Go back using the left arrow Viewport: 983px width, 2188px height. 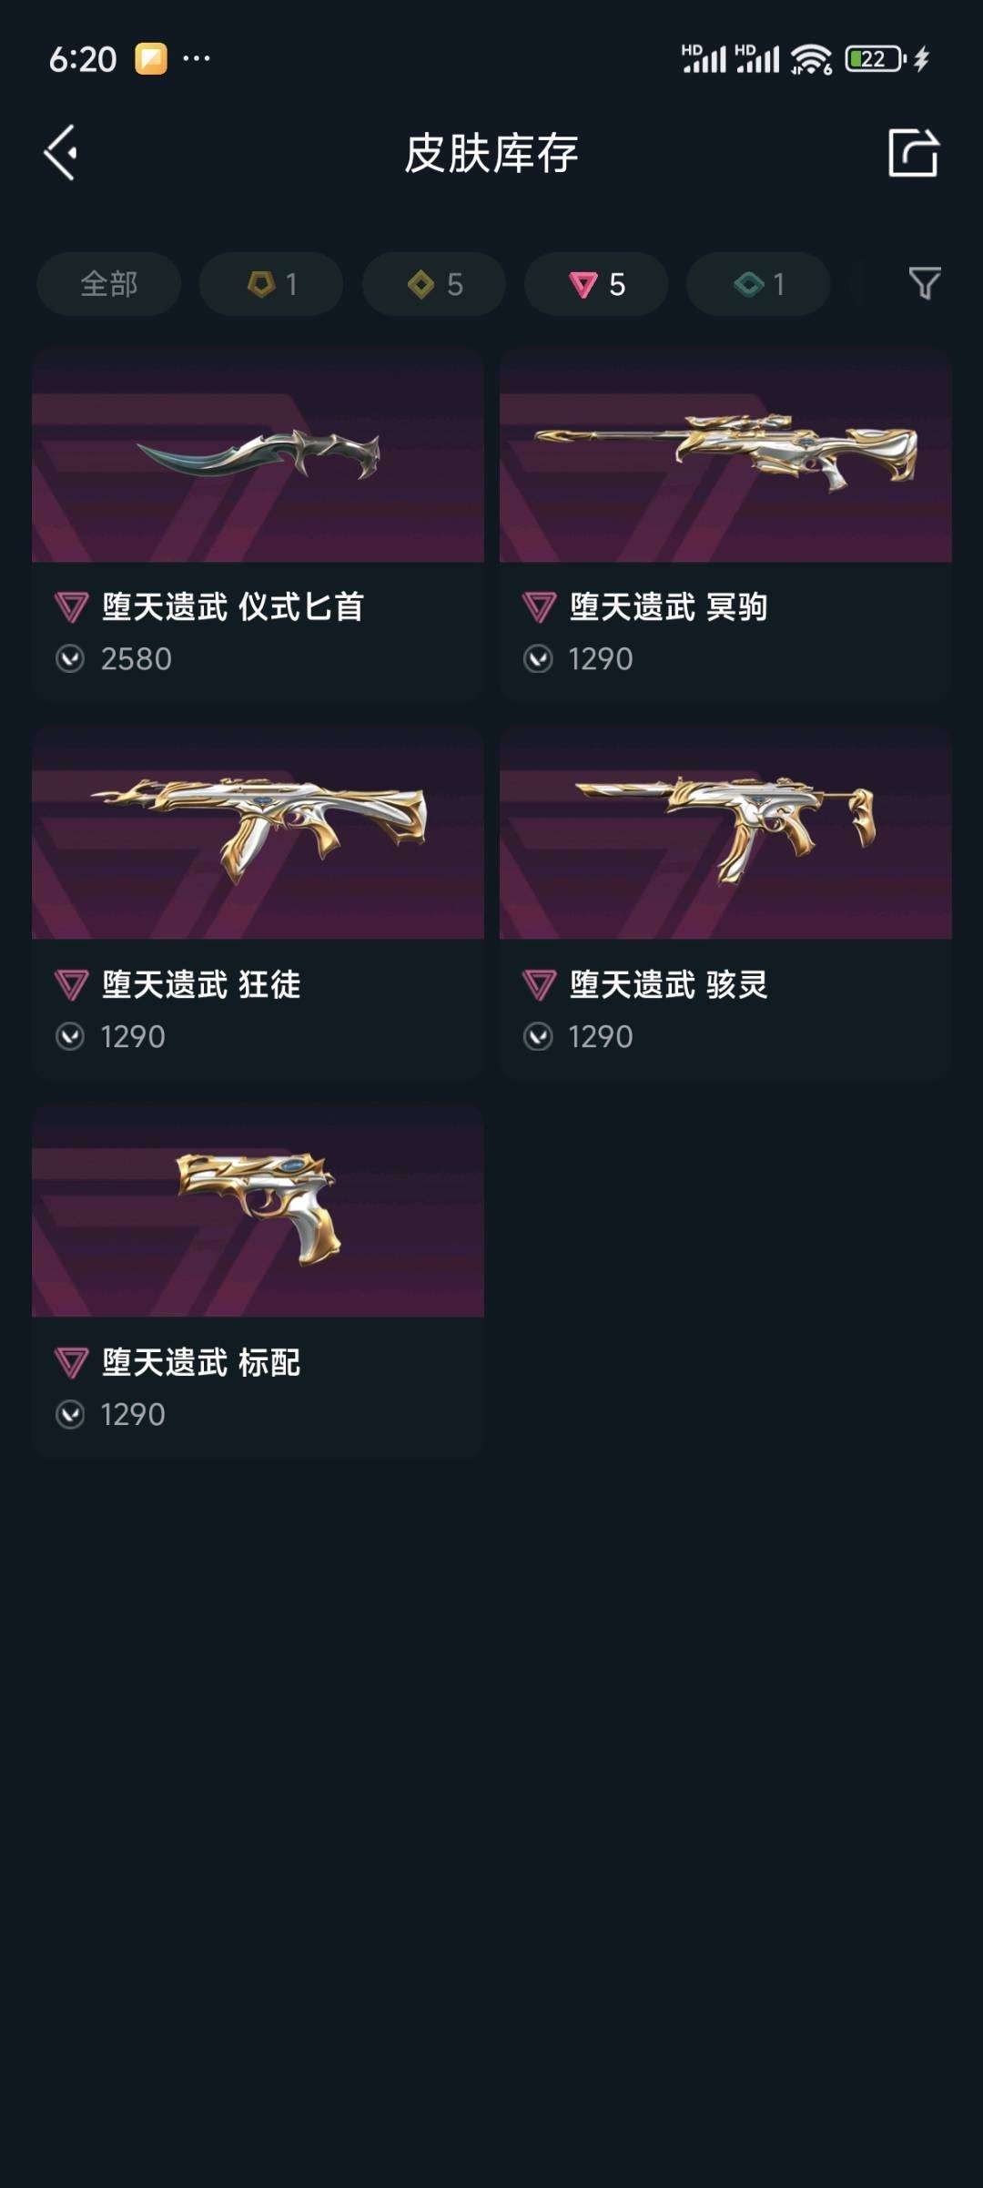pyautogui.click(x=61, y=152)
